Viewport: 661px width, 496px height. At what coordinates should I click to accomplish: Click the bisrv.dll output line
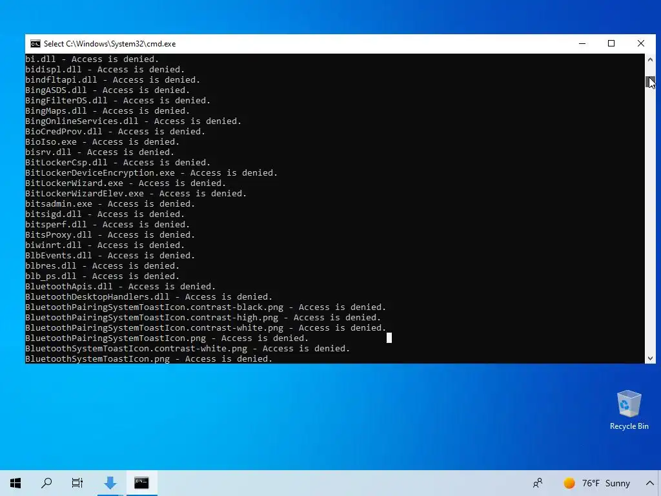(99, 152)
